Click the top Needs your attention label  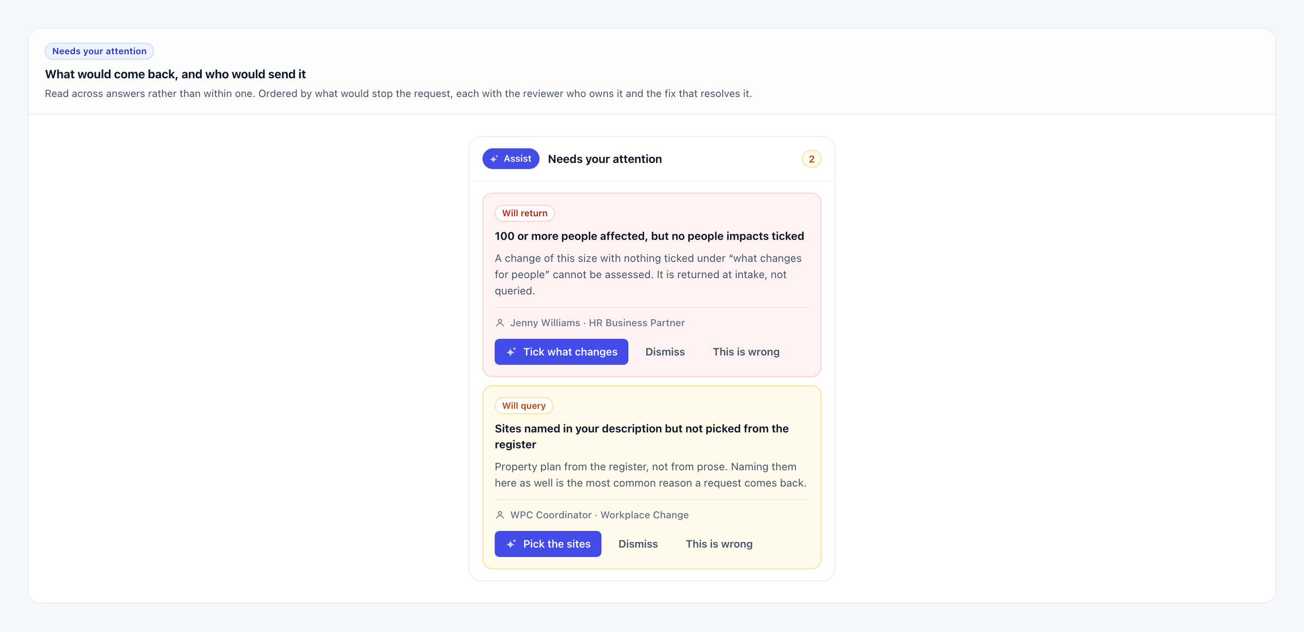coord(99,51)
